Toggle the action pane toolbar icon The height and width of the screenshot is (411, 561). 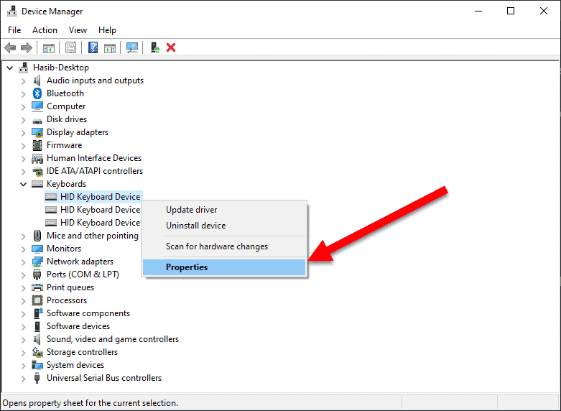[x=110, y=47]
